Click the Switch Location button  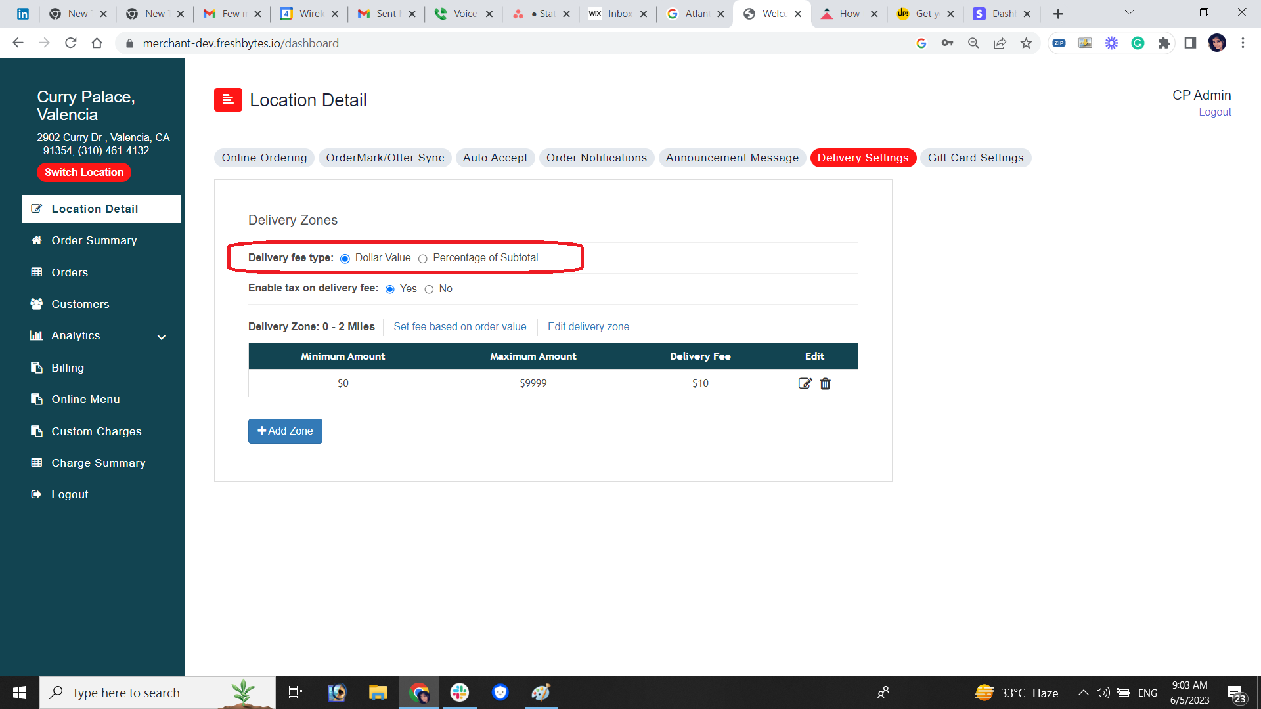click(84, 172)
